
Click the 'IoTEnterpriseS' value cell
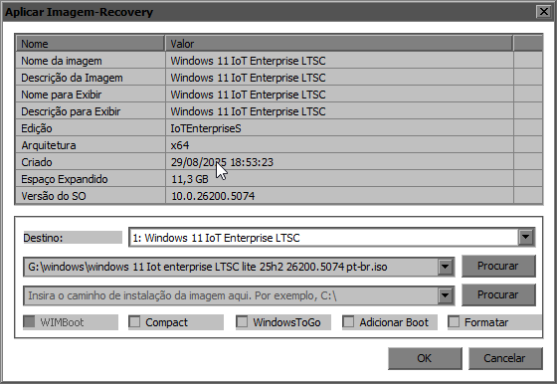(339, 128)
